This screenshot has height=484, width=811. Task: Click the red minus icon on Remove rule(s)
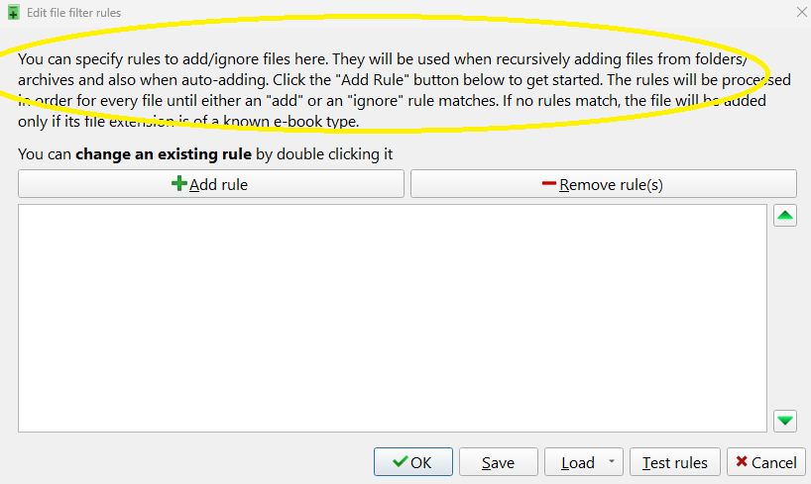pos(549,183)
